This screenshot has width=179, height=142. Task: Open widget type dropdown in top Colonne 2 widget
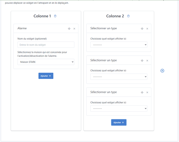[x=119, y=45]
